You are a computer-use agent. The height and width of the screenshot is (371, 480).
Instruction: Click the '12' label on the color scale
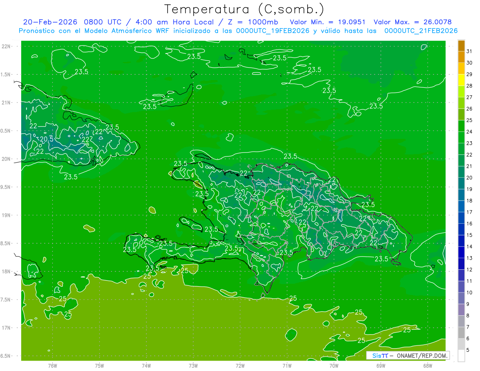(x=470, y=269)
